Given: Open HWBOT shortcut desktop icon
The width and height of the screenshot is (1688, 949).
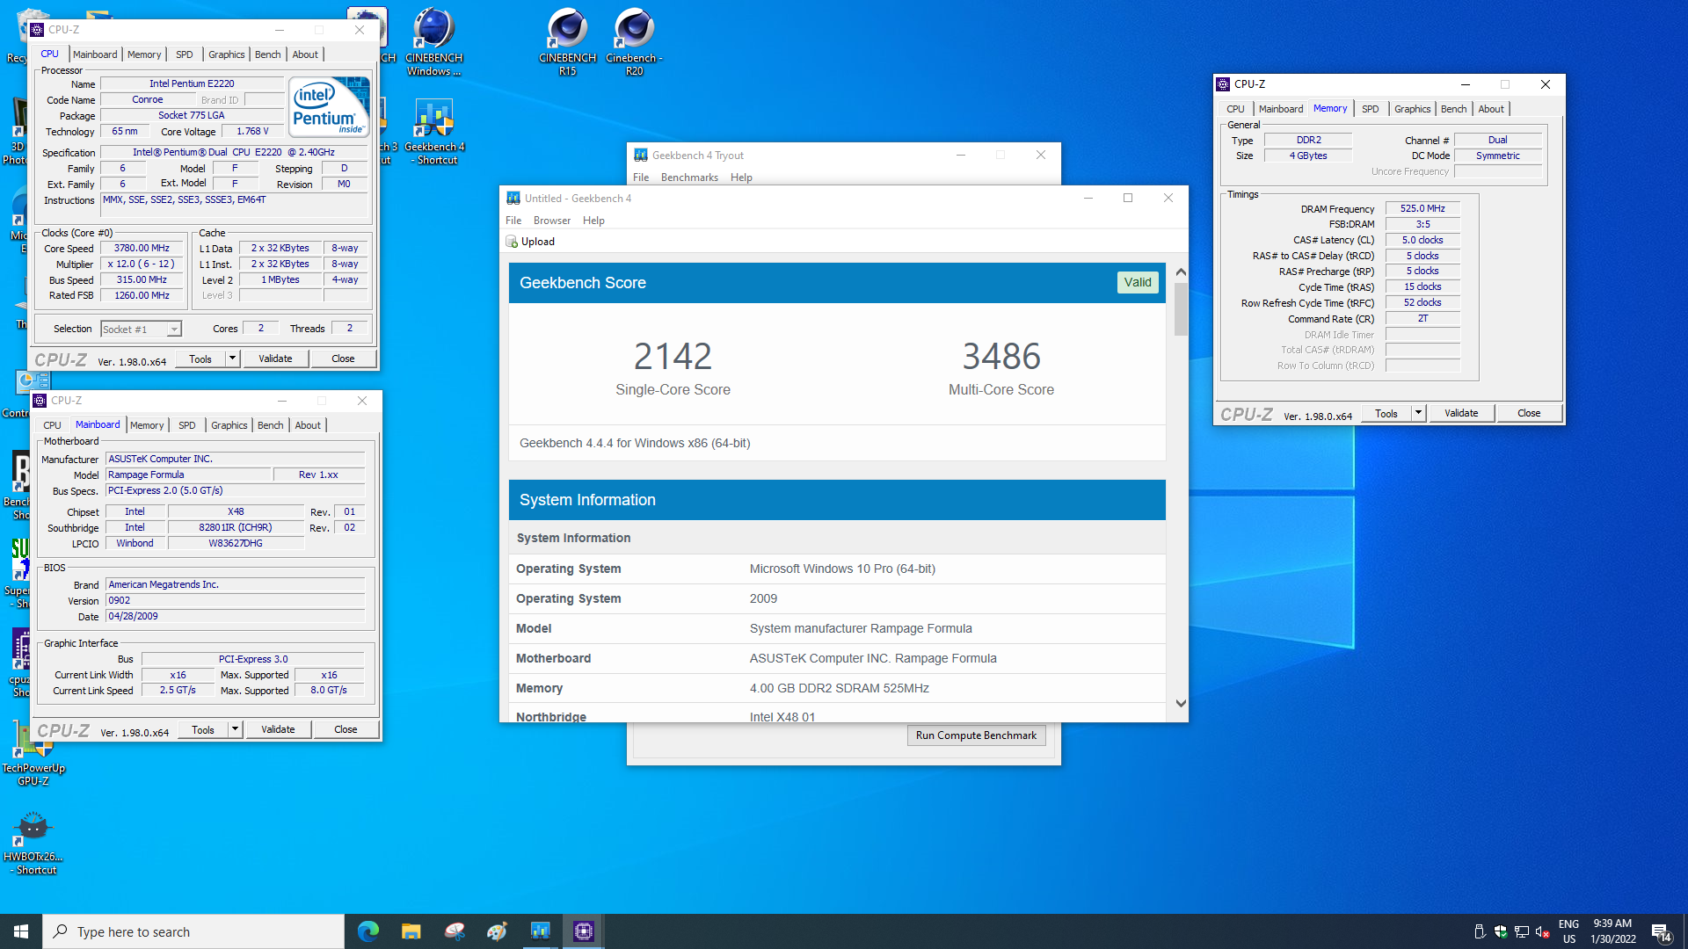Looking at the screenshot, I should [x=33, y=843].
